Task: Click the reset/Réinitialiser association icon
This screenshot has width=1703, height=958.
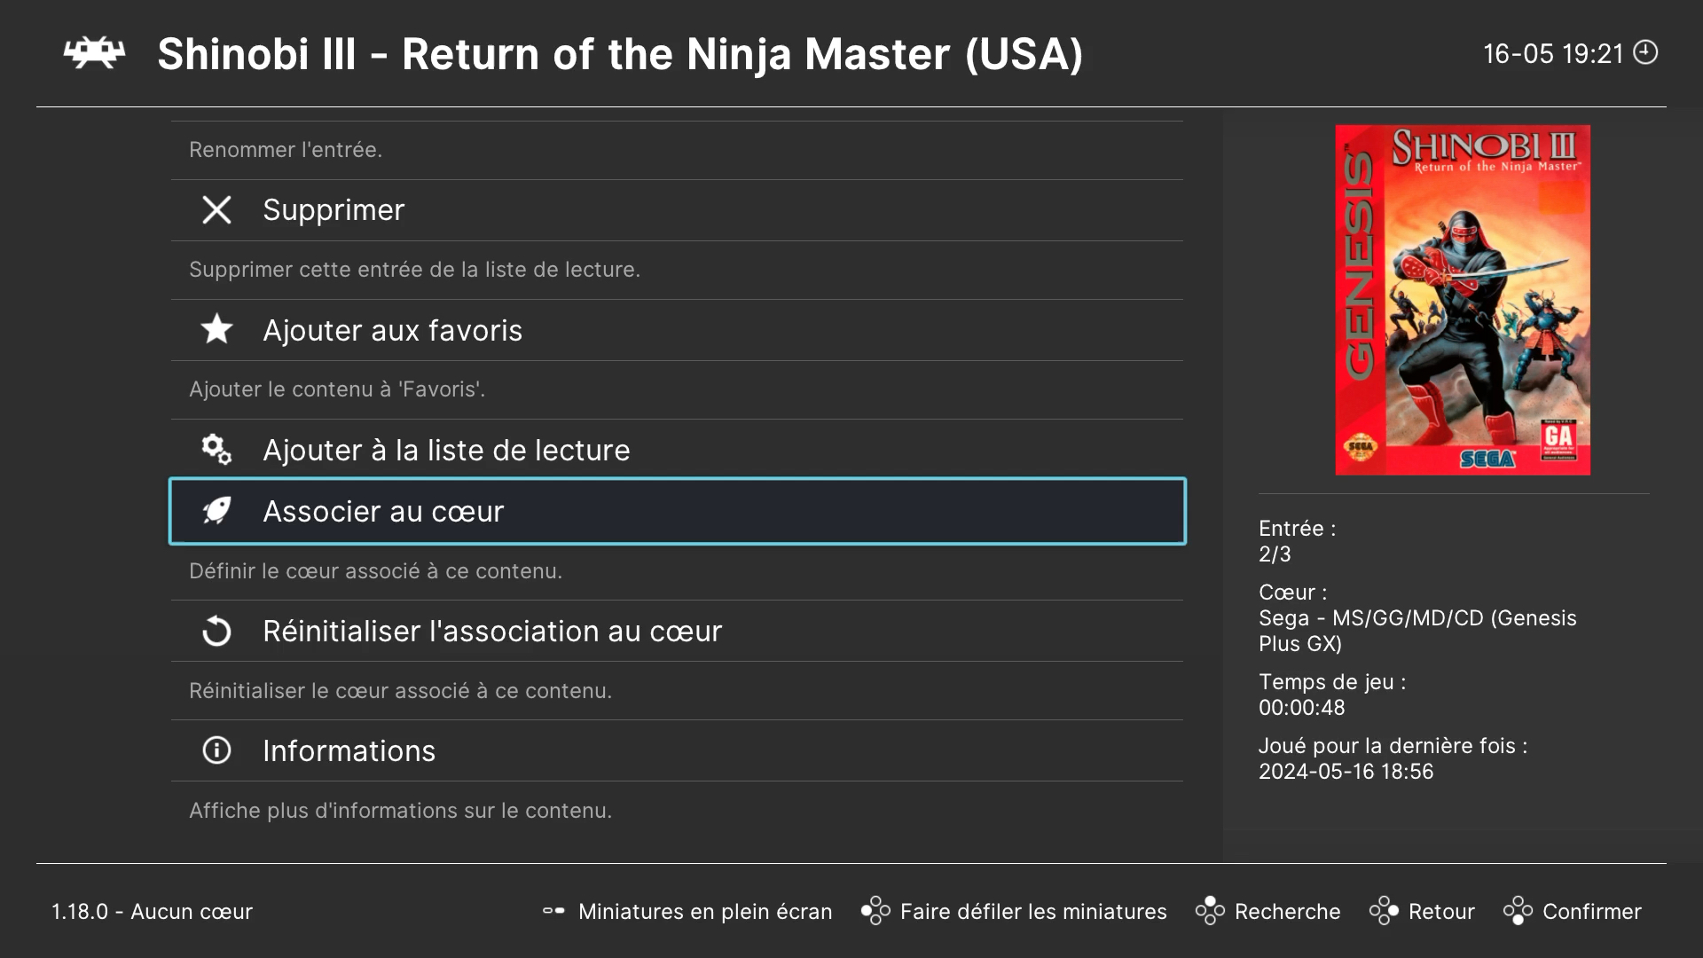Action: (216, 631)
